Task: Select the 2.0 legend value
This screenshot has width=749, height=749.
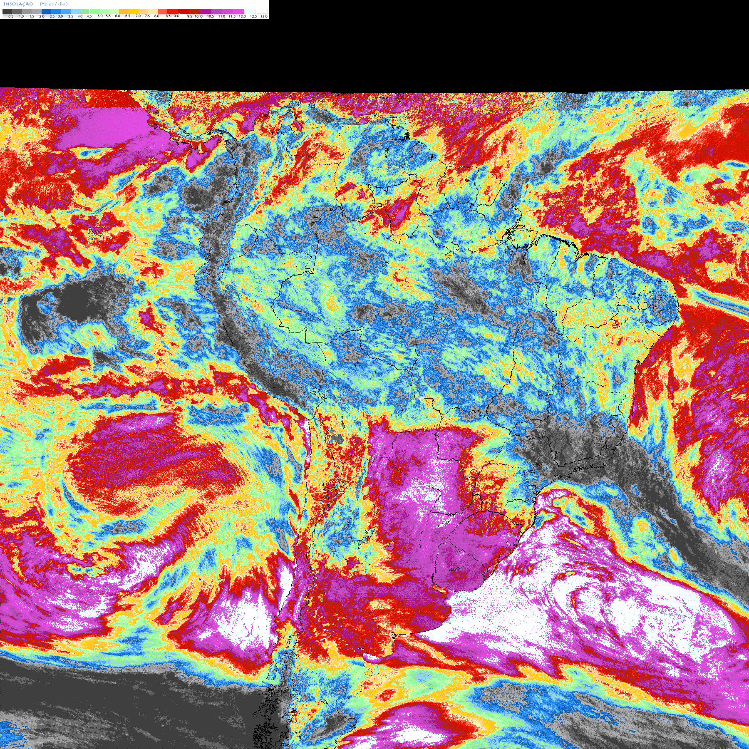Action: pyautogui.click(x=42, y=16)
